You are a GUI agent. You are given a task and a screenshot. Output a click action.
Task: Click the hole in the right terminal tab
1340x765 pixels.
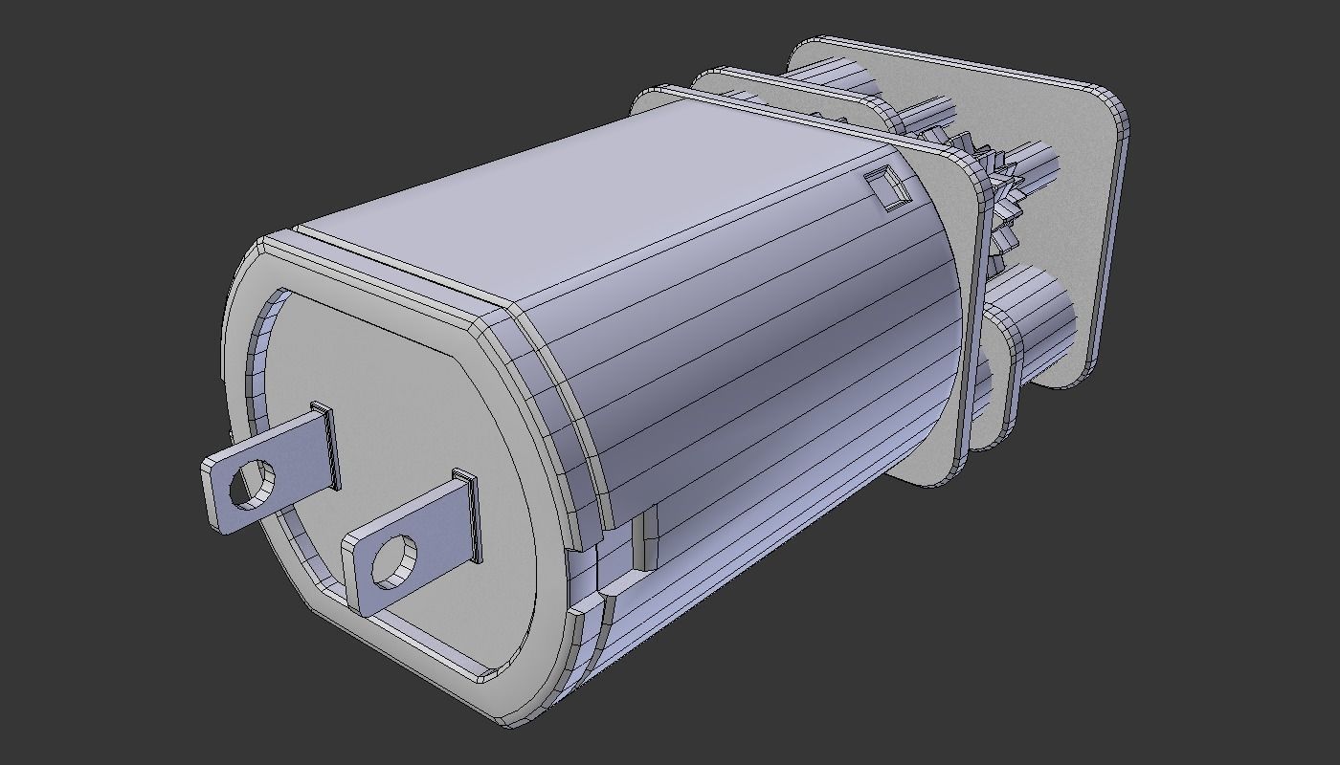[395, 562]
